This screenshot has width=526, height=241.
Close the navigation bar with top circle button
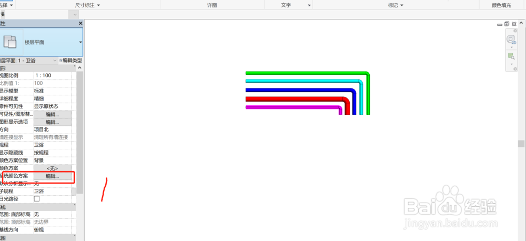(515, 30)
